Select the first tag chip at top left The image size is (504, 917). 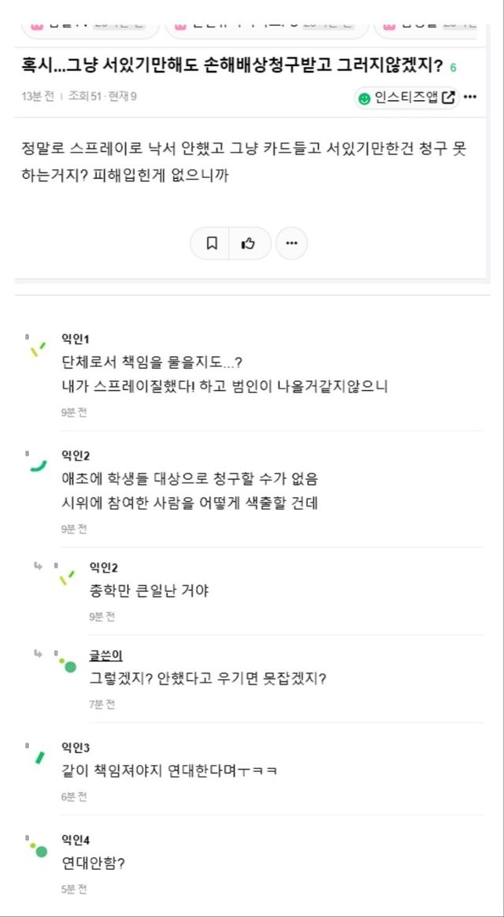pos(87,26)
